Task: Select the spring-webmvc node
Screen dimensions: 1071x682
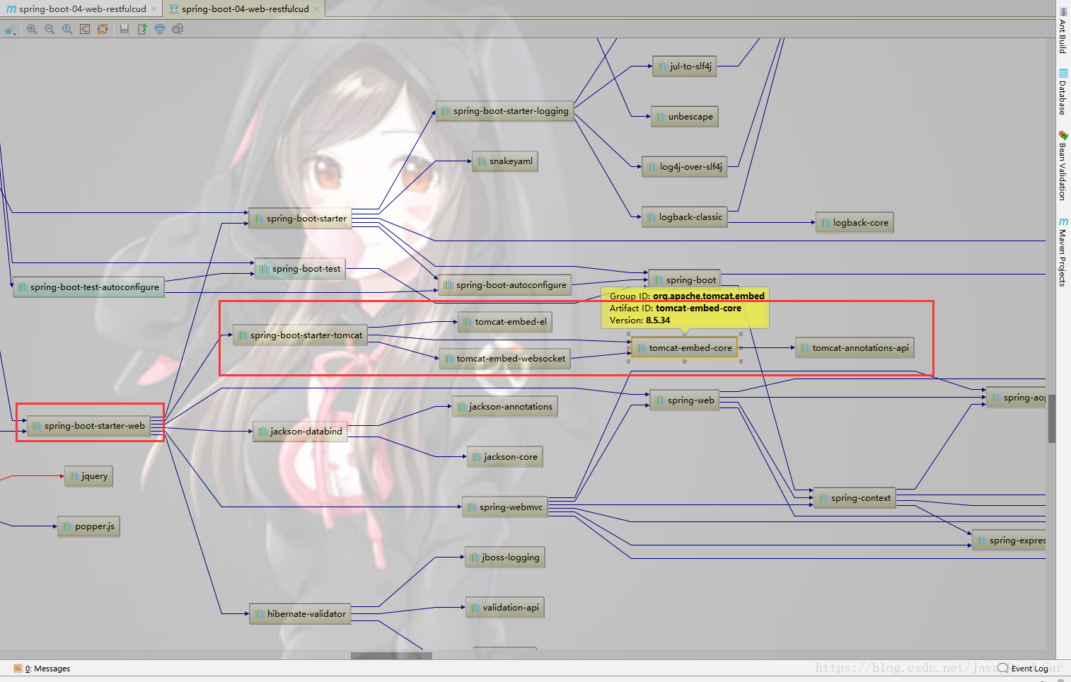Action: tap(505, 507)
